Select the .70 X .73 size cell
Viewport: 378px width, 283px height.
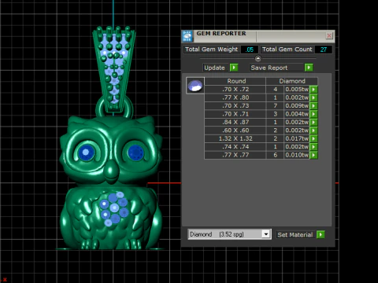pos(235,105)
